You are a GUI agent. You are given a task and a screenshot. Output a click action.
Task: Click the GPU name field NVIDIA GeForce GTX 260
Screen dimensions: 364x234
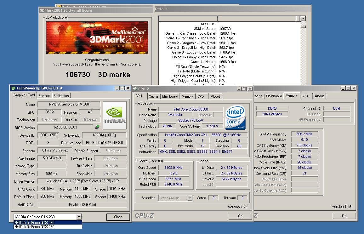pos(69,104)
